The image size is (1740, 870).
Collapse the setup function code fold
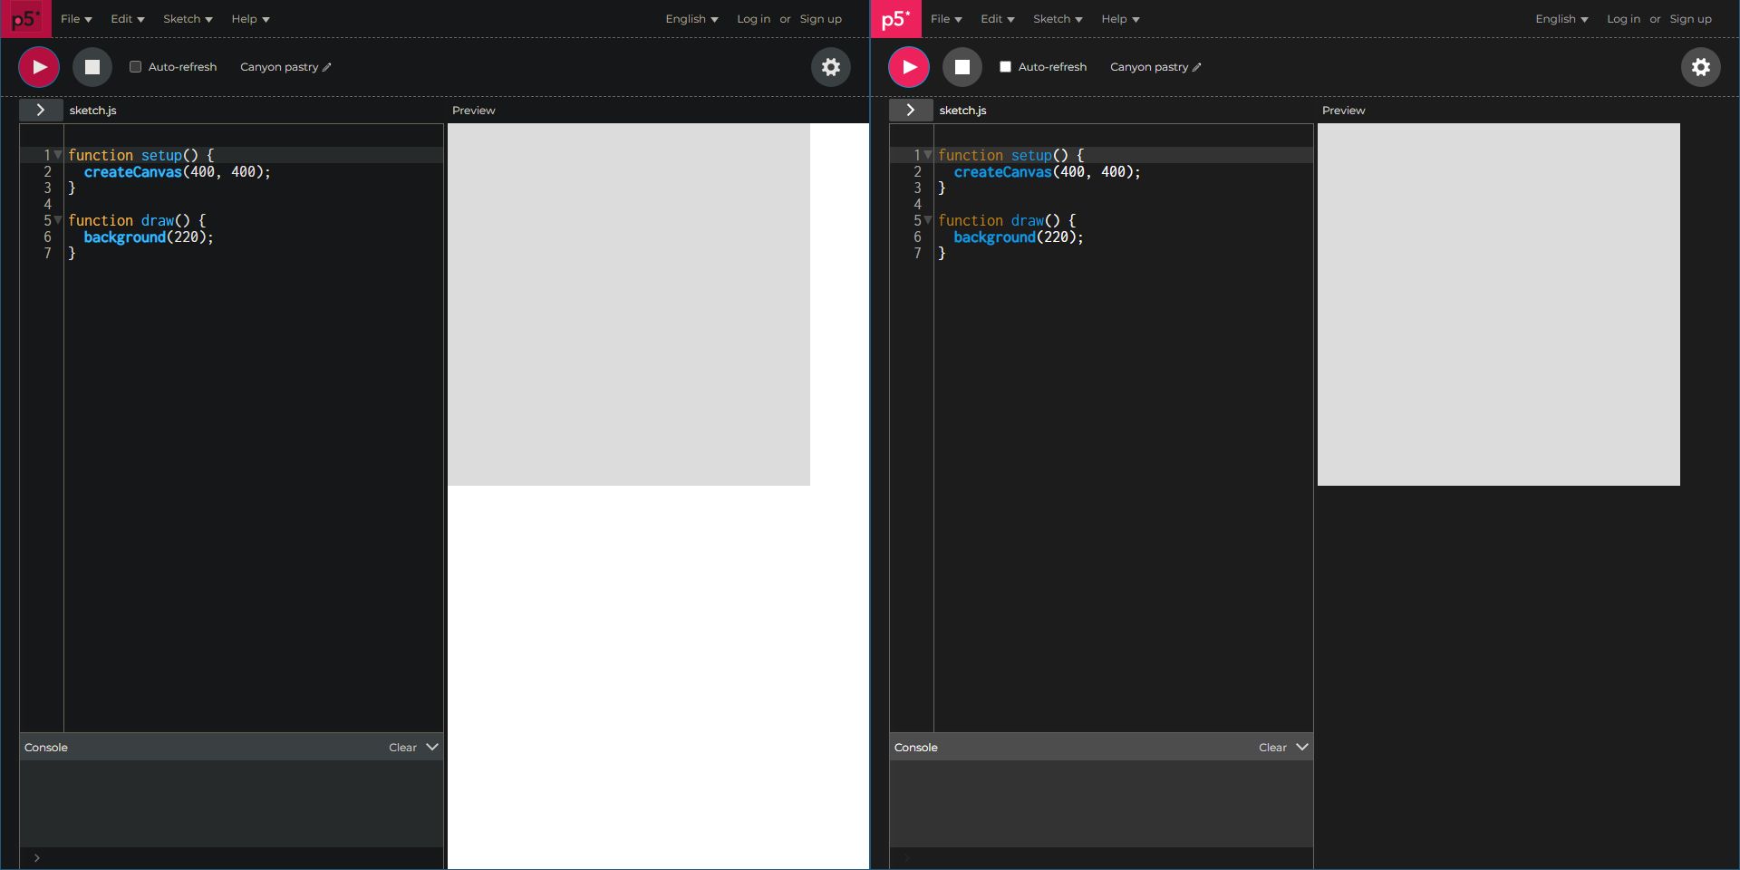58,155
